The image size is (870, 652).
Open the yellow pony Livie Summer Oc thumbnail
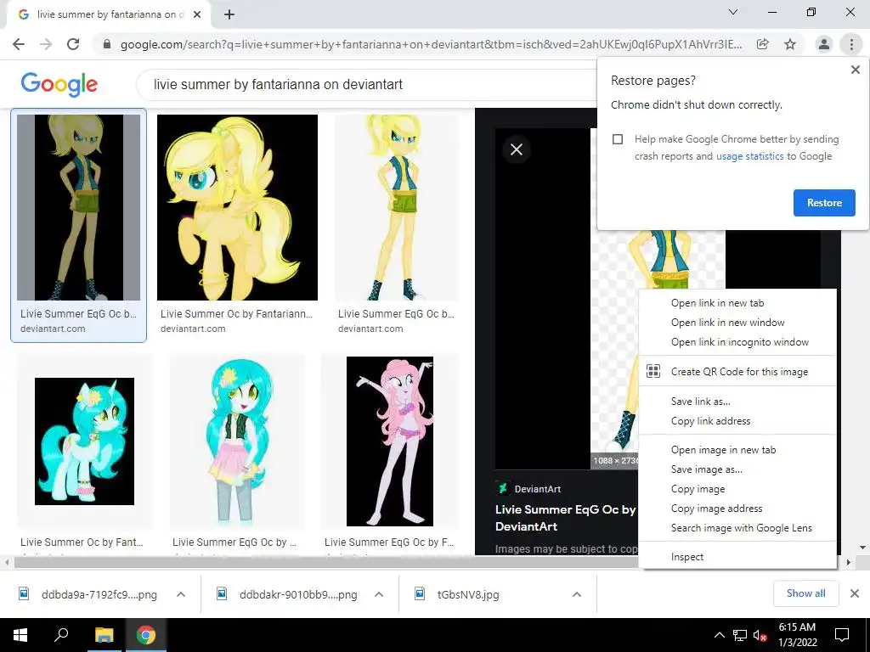point(238,207)
